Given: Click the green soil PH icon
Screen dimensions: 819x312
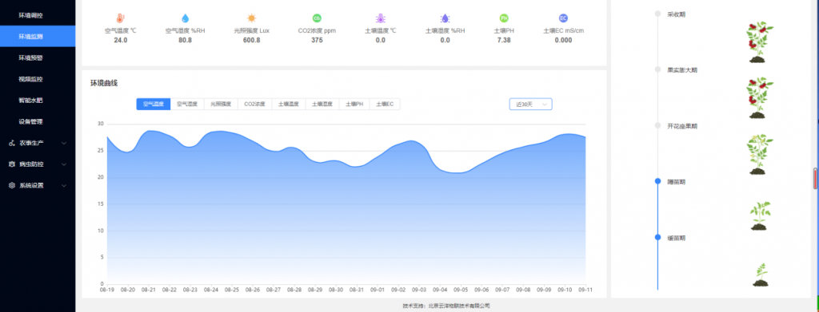Looking at the screenshot, I should pyautogui.click(x=504, y=18).
